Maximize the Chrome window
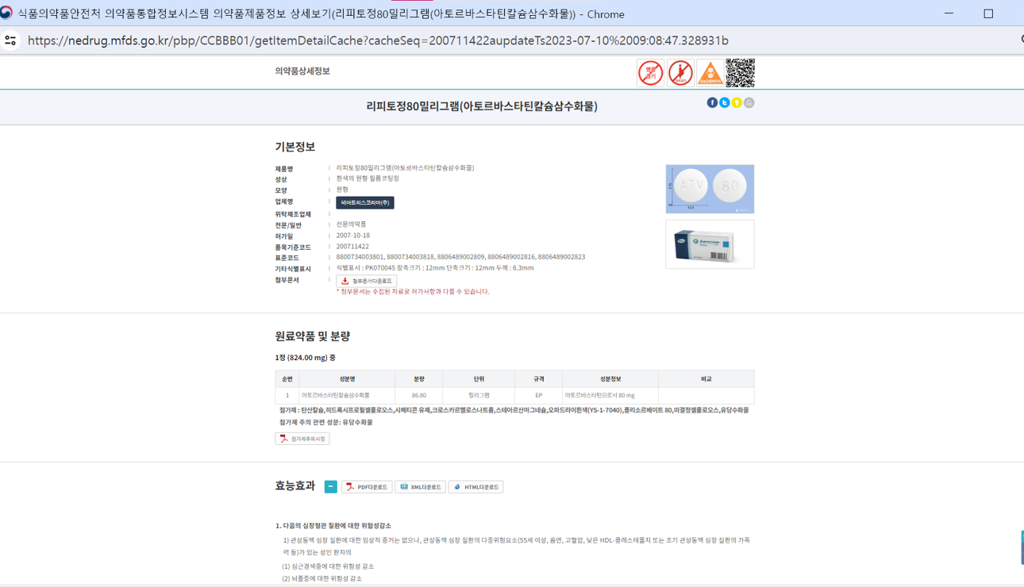 pos(988,13)
